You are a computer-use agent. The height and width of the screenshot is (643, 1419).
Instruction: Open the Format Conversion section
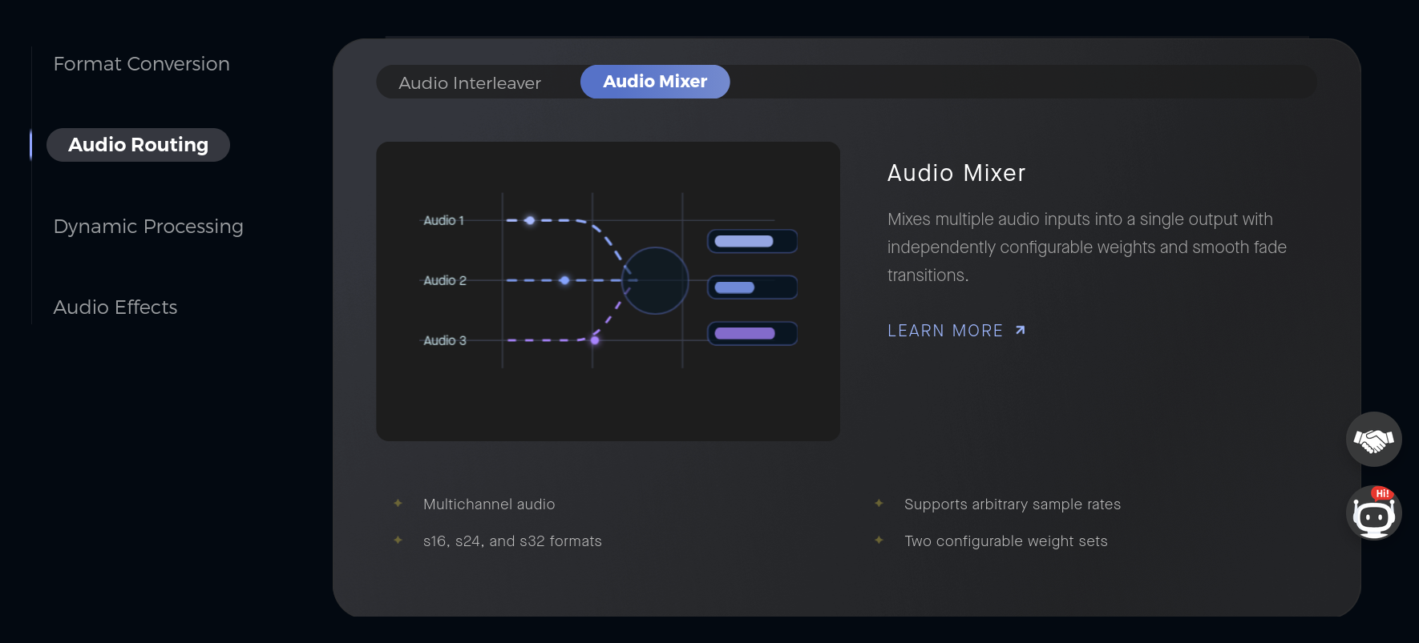pyautogui.click(x=142, y=64)
